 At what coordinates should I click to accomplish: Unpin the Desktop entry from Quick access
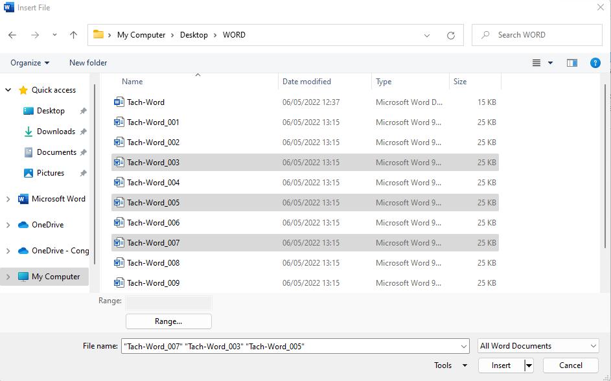tap(83, 111)
